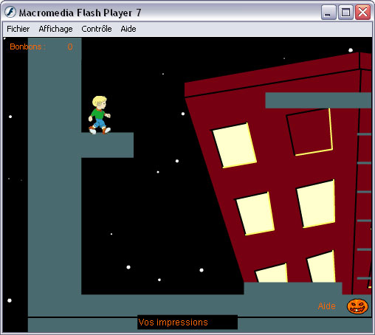The height and width of the screenshot is (335, 375).
Task: Click the top-left lit window of building
Action: click(235, 145)
